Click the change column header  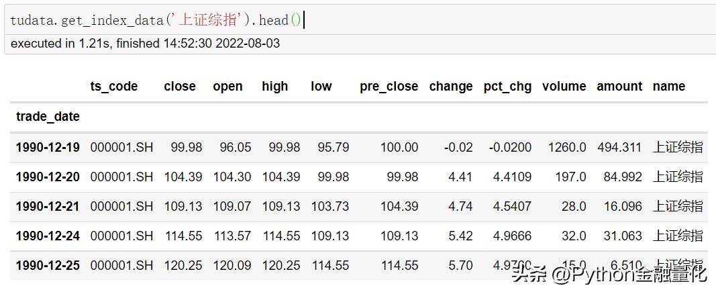tap(451, 87)
